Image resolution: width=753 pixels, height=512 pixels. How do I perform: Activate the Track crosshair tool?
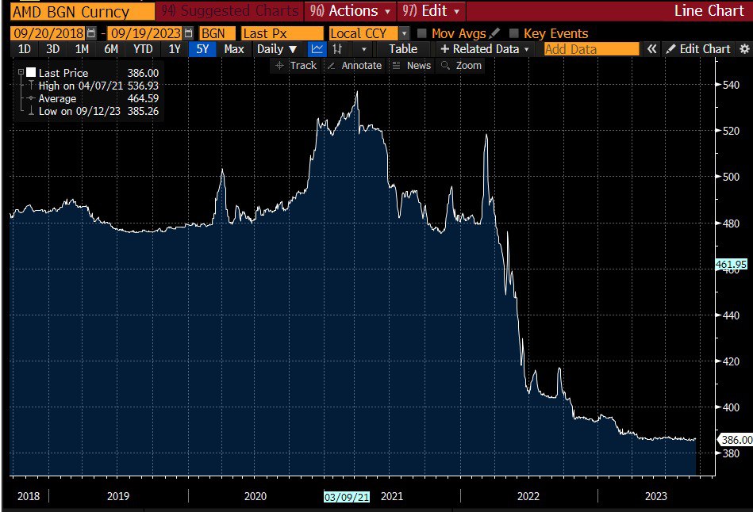295,65
